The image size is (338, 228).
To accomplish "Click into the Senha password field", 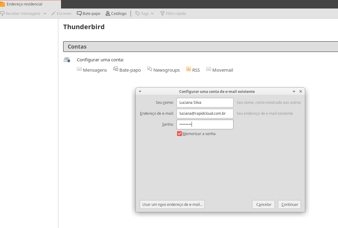I will 205,124.
